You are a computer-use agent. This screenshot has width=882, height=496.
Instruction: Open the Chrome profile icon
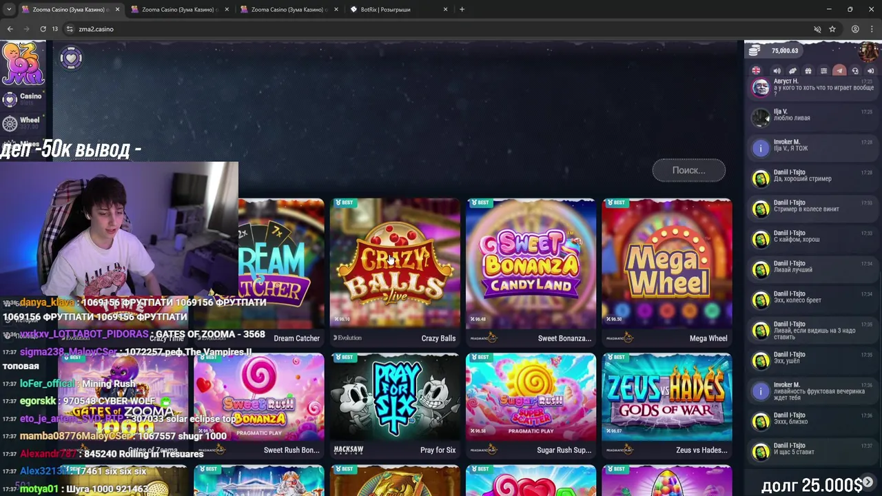855,29
